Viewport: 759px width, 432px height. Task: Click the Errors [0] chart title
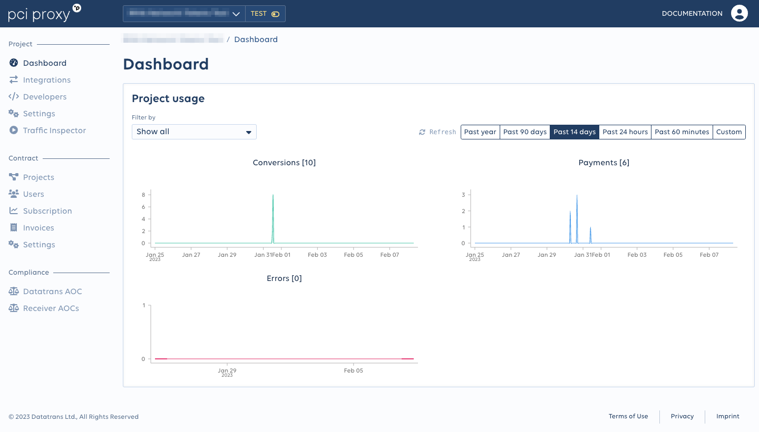284,278
